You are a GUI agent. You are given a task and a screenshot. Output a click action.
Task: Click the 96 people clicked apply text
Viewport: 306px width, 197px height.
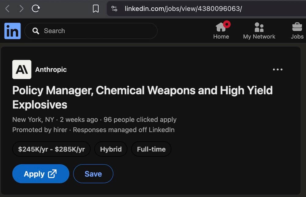coord(140,119)
